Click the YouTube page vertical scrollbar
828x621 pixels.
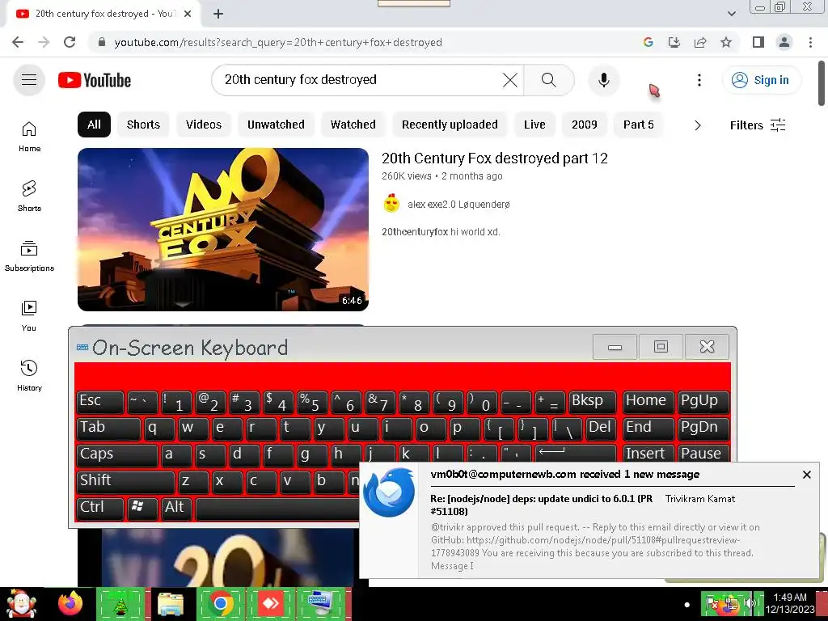pyautogui.click(x=822, y=83)
